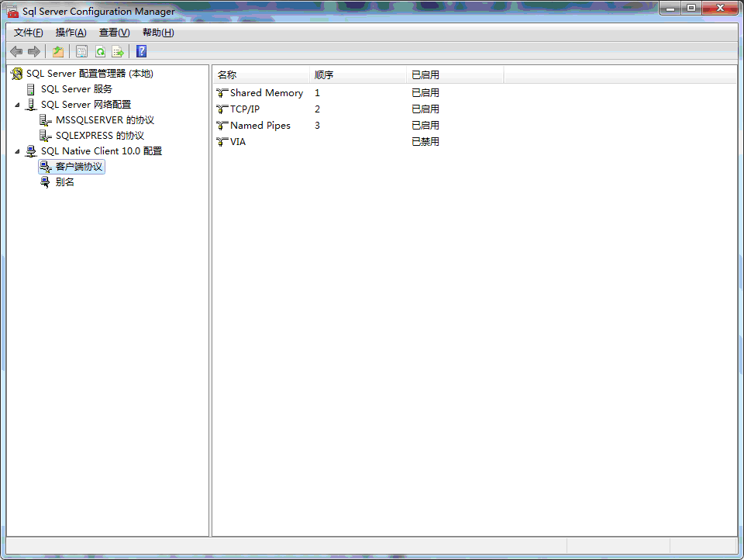Click the Refresh toolbar icon
The height and width of the screenshot is (560, 744).
pyautogui.click(x=100, y=51)
